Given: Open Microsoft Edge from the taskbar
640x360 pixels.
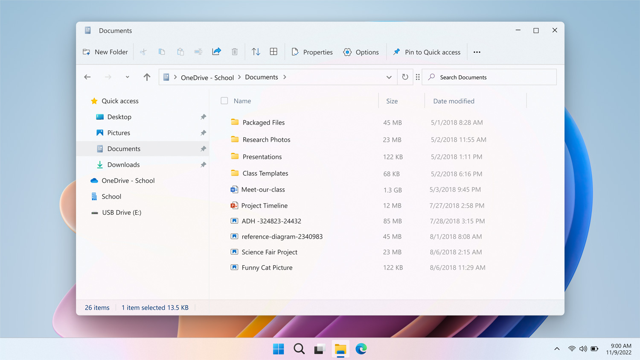Looking at the screenshot, I should (x=361, y=349).
